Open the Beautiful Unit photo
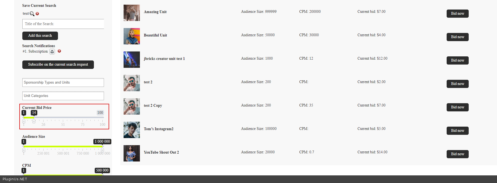The height and width of the screenshot is (183, 497). coord(132,36)
